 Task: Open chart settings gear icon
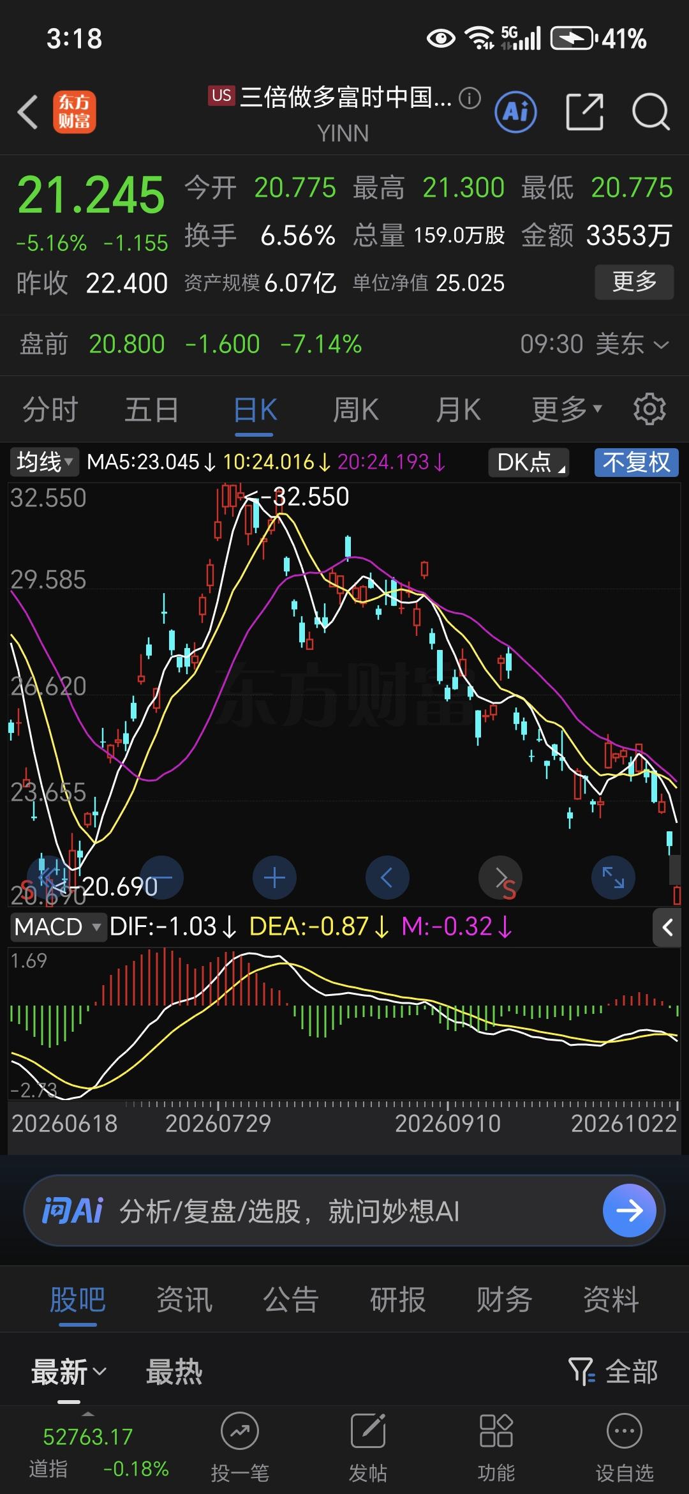649,409
